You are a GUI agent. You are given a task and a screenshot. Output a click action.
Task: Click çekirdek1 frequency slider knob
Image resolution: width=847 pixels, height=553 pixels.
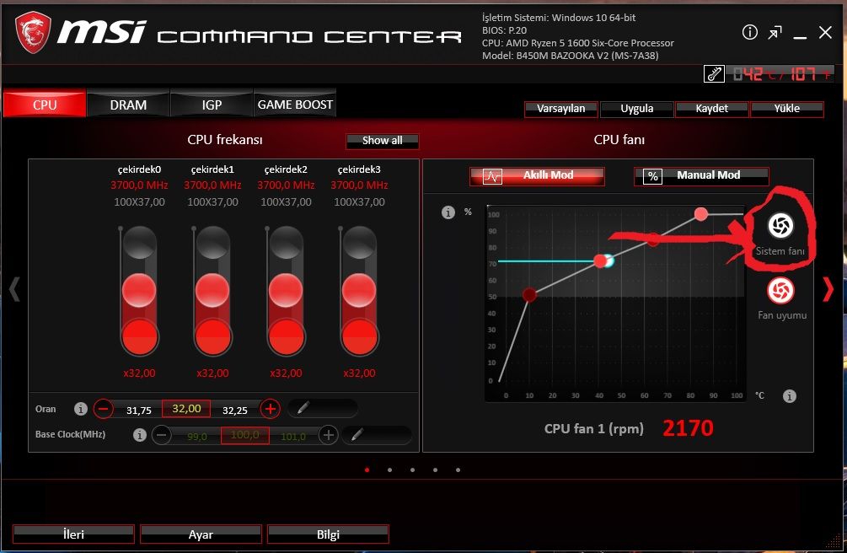212,290
